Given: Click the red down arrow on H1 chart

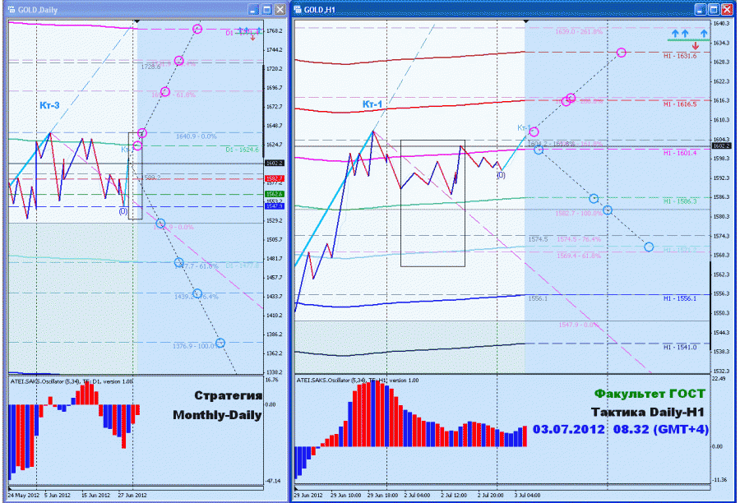Looking at the screenshot, I should point(695,46).
